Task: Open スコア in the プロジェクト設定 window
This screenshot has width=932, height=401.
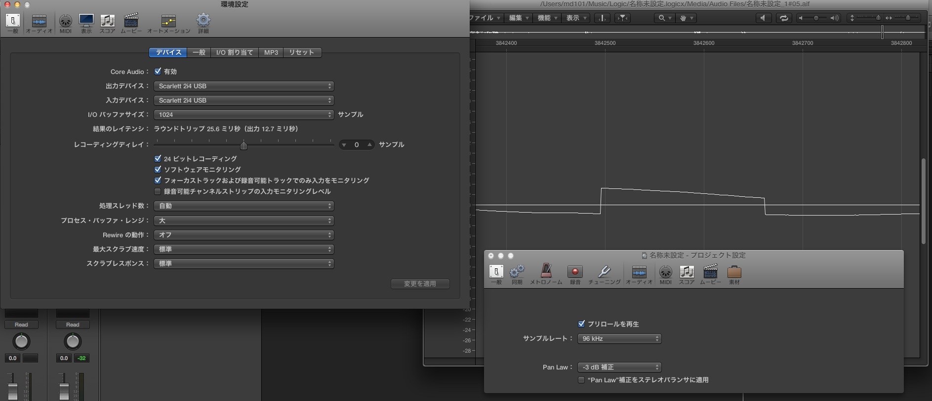Action: [687, 275]
